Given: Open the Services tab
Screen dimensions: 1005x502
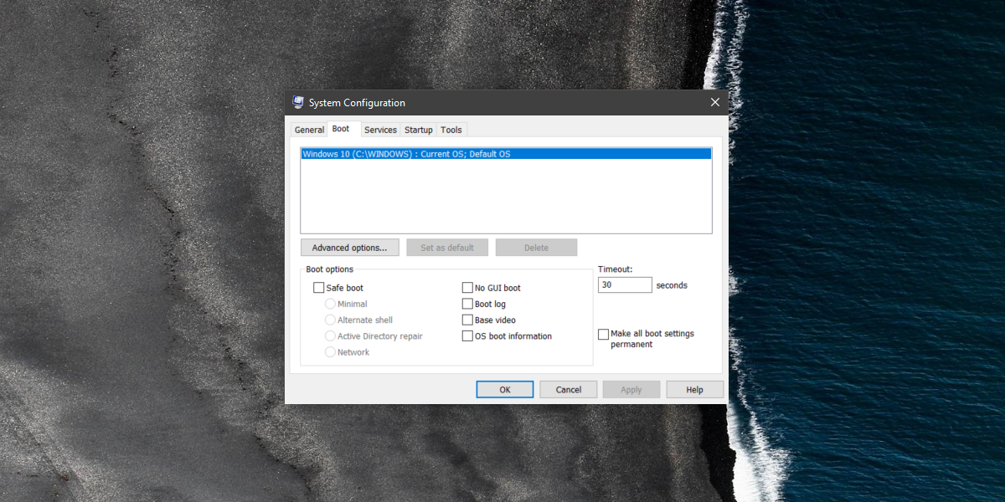Looking at the screenshot, I should click(x=380, y=130).
